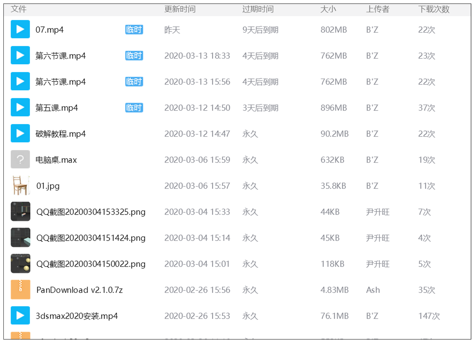This screenshot has width=476, height=343.
Task: Open thumbnail of QQ截图20200304153325.png
Action: click(x=20, y=212)
